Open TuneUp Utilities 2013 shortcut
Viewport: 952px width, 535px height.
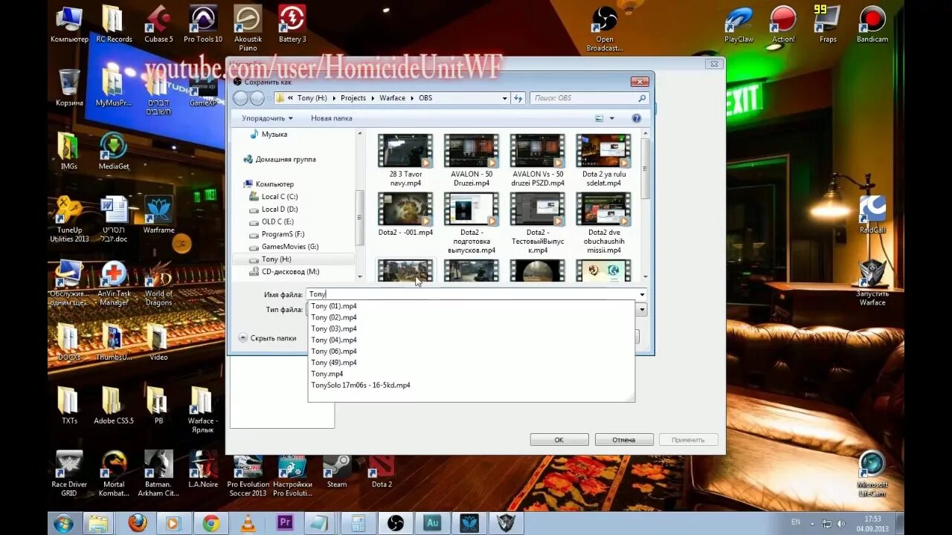69,219
